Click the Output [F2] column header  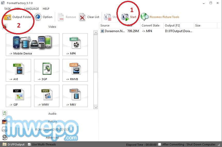tap(179, 25)
